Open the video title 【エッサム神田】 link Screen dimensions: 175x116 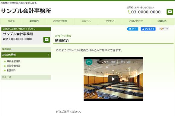pyautogui.click(x=113, y=62)
